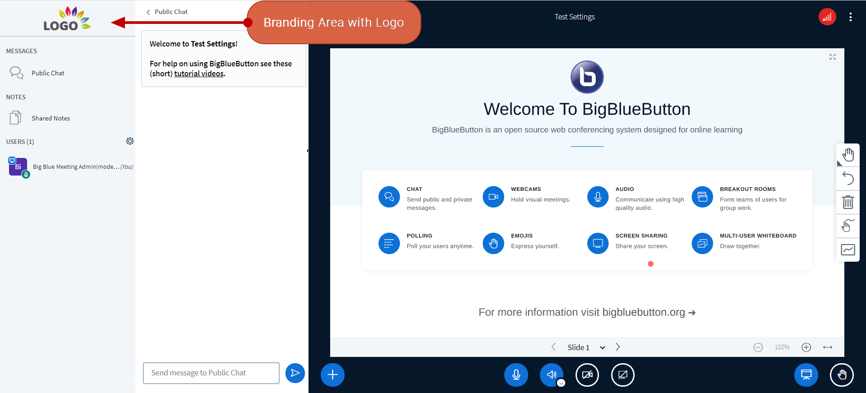Screen dimensions: 866x393
Task: Open the plus Actions menu
Action: 332,375
